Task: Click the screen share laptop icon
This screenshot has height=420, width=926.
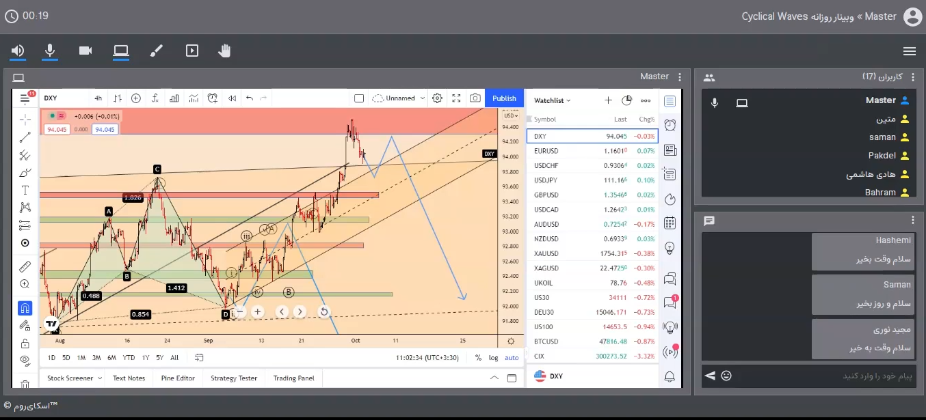Action: point(121,51)
